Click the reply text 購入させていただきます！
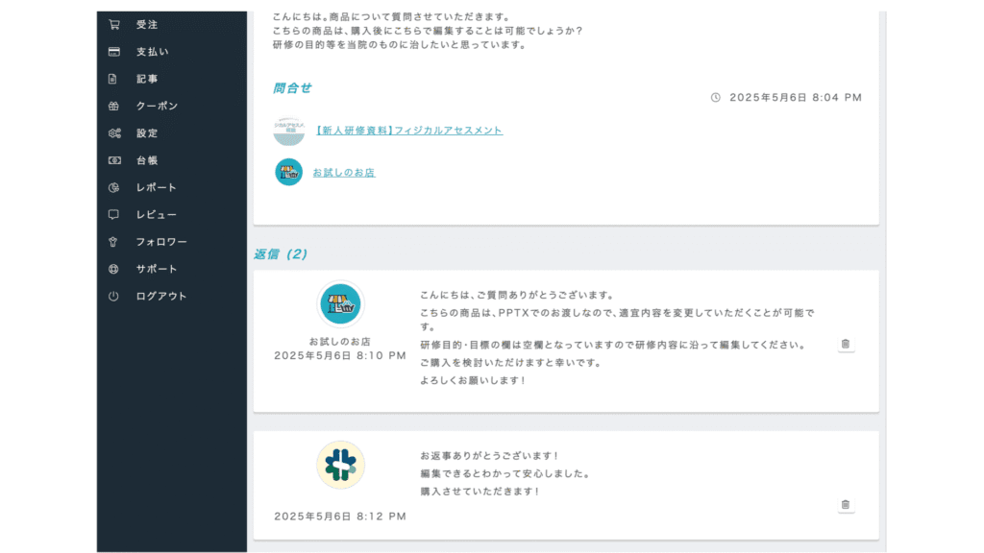The height and width of the screenshot is (553, 984). (480, 492)
